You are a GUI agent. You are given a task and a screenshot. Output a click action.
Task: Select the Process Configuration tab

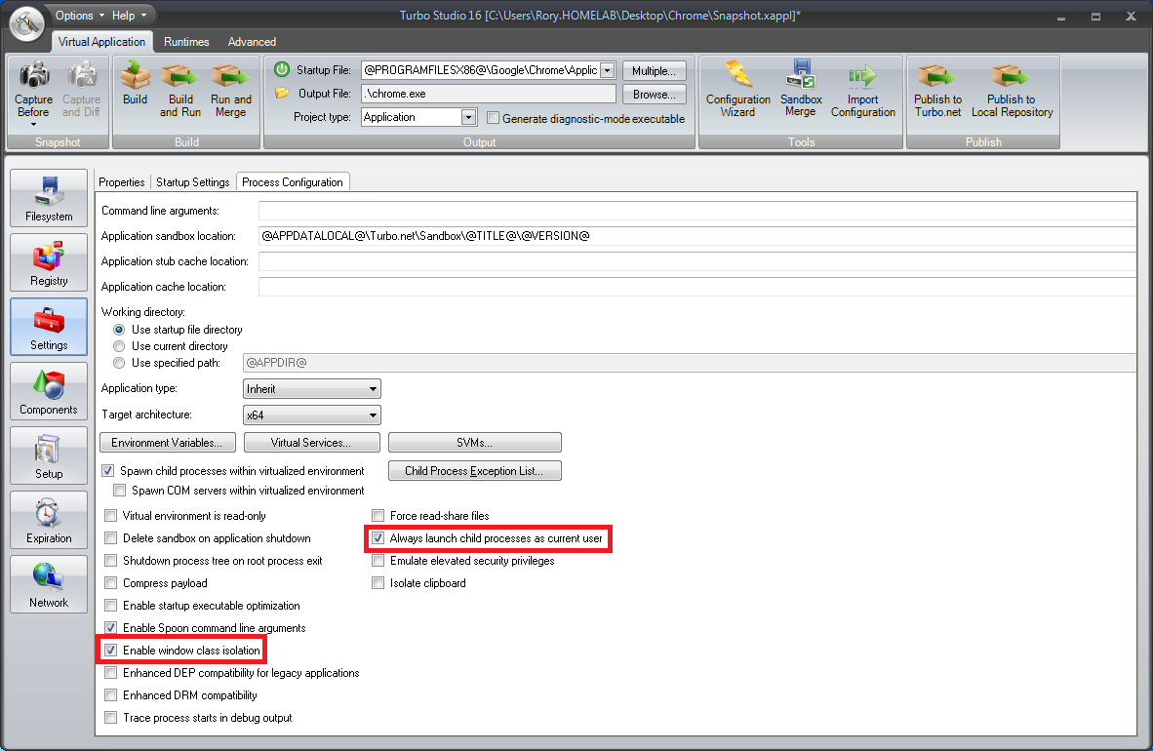click(293, 182)
